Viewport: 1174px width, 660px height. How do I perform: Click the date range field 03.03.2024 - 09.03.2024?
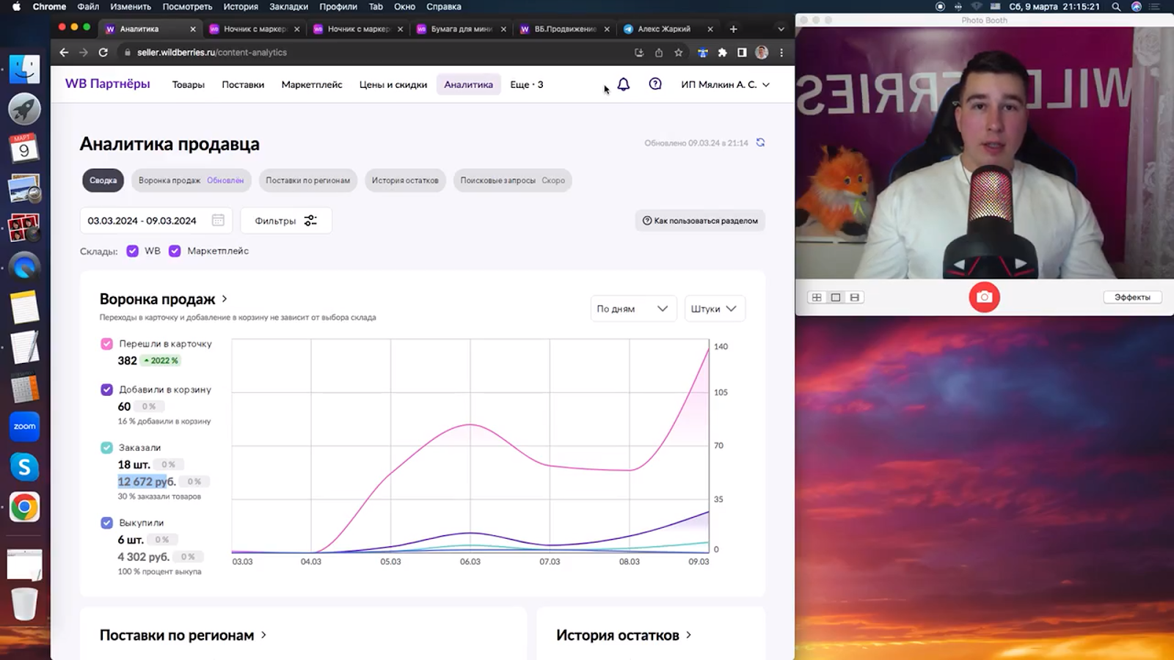coord(156,220)
